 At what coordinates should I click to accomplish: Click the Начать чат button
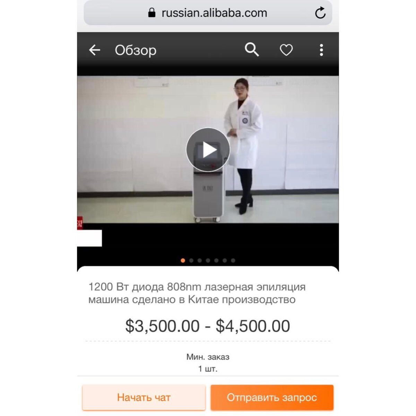pyautogui.click(x=144, y=397)
